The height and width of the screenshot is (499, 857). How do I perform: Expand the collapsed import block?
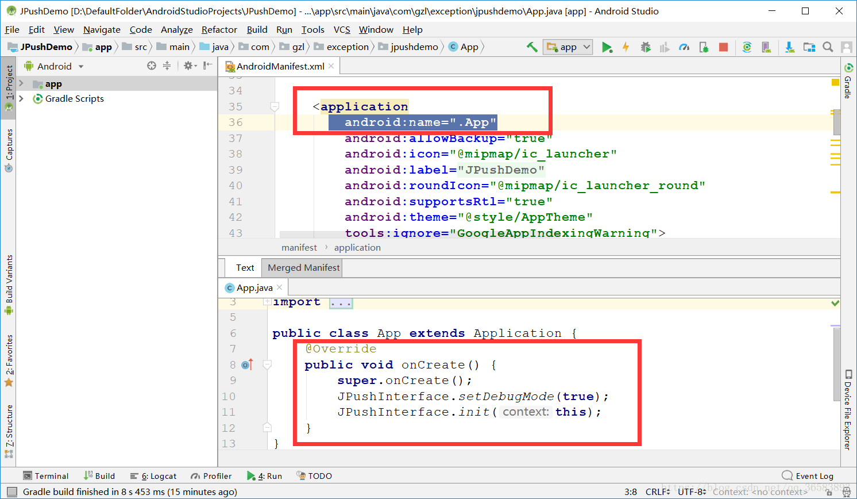[x=267, y=302]
